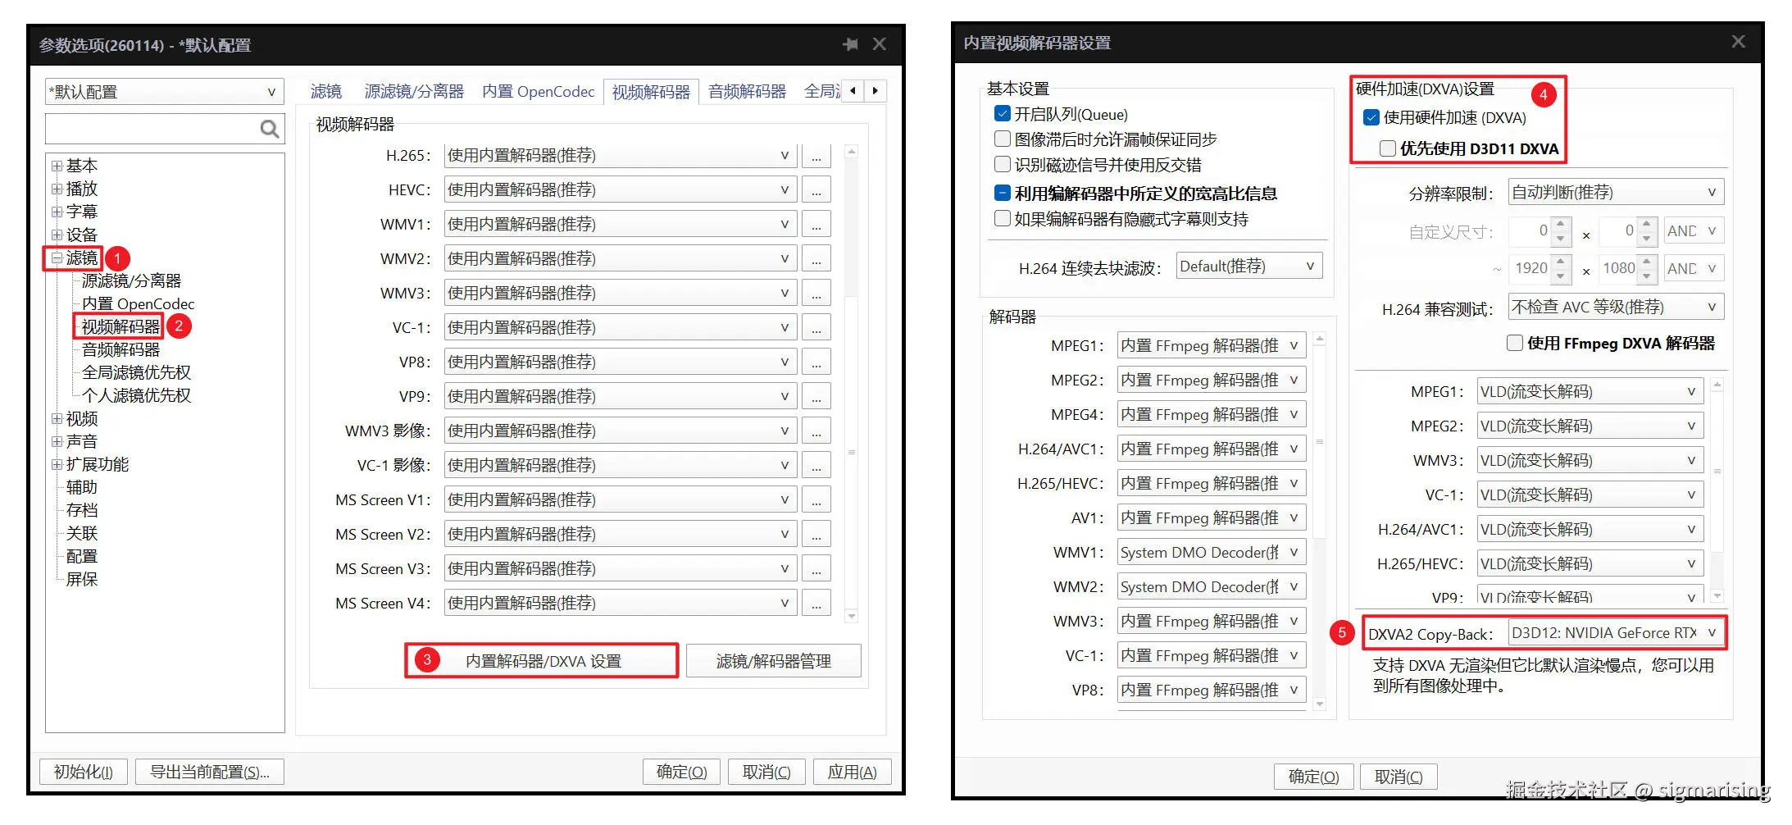Open the 分辨率限制 dropdown
1792x825 pixels.
(1712, 191)
